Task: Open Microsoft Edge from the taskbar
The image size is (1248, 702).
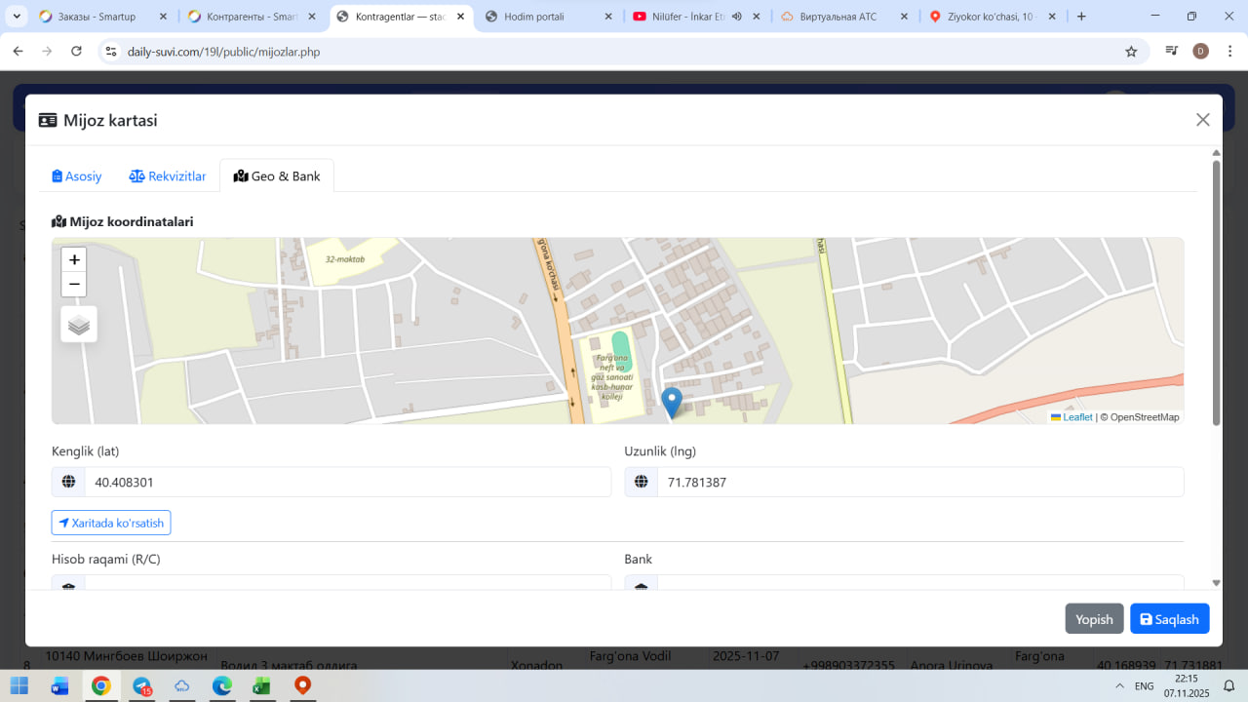Action: point(221,686)
